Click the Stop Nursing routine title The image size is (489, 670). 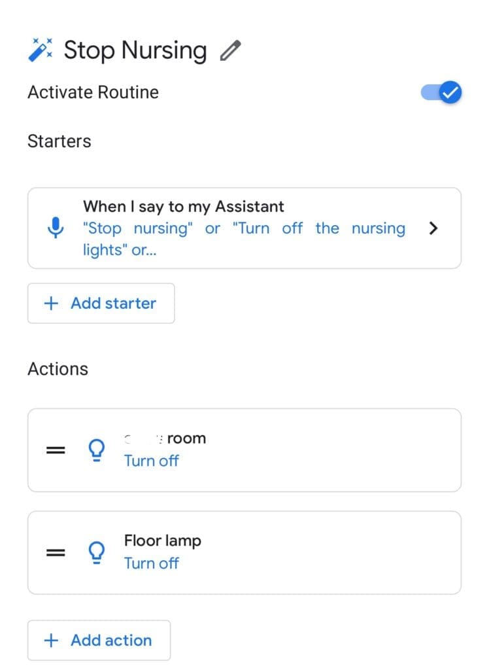click(135, 50)
